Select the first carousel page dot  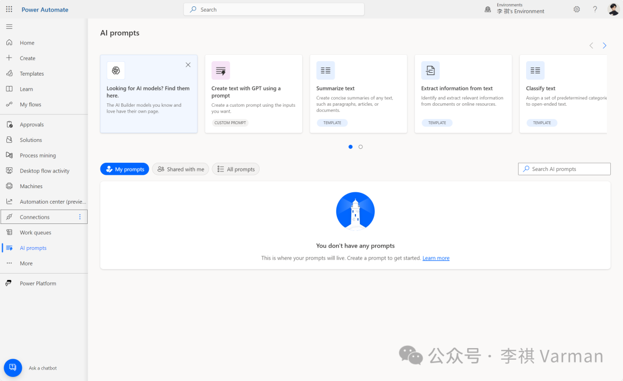coord(351,147)
